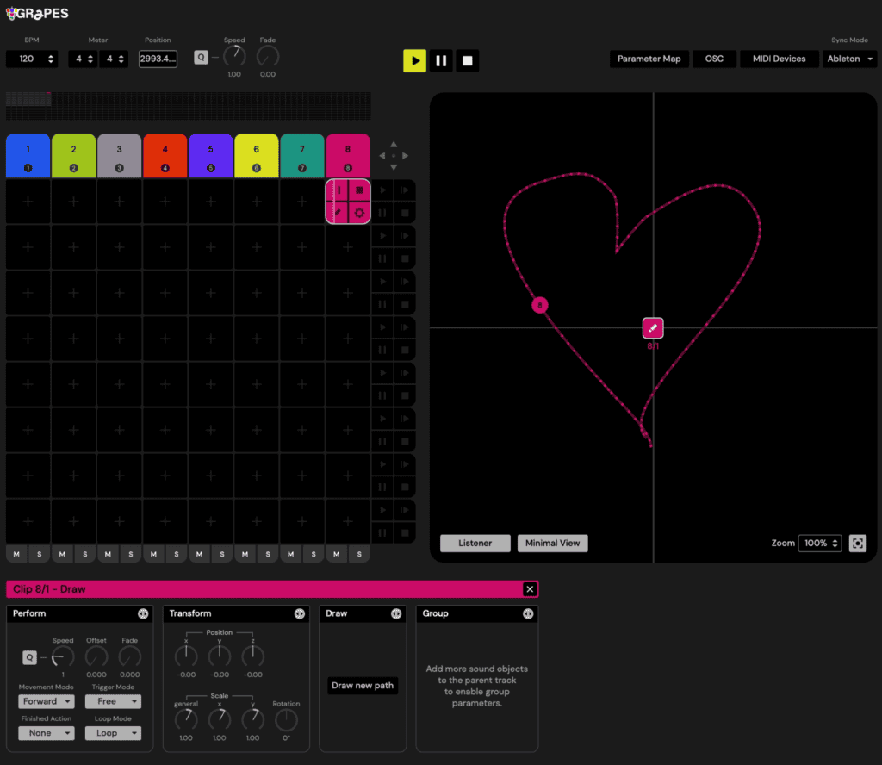Mute track 1 with its M button
This screenshot has width=882, height=765.
coord(16,554)
